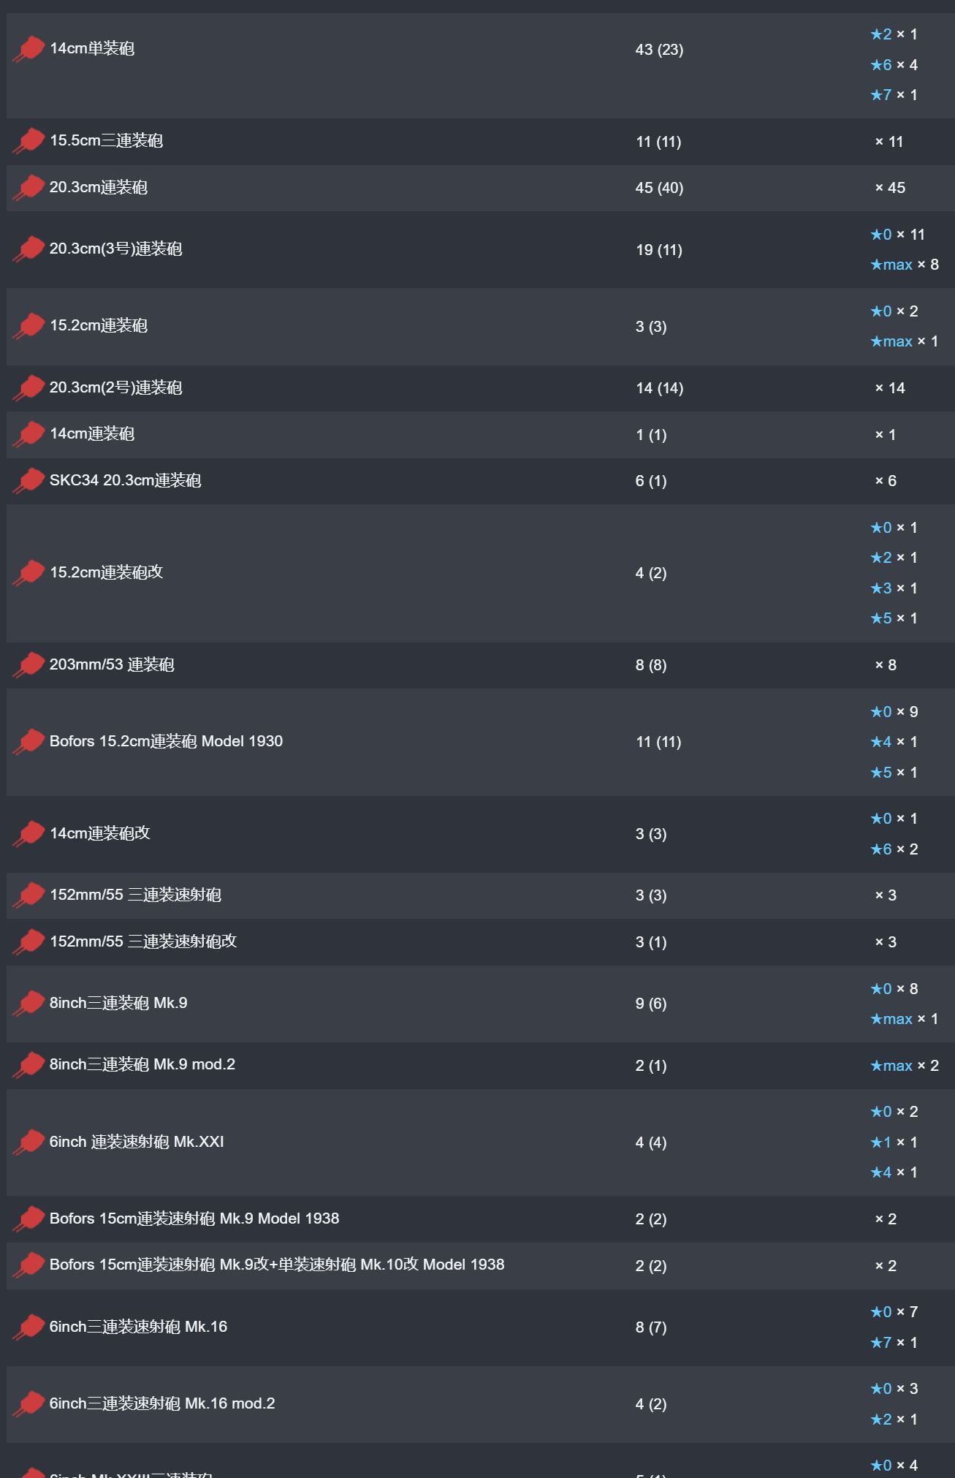Click the icon for Bofors 15.2cm連装砲 Model 1930

pos(29,742)
